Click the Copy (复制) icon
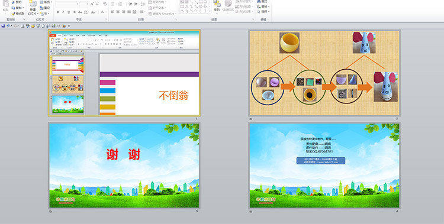Image resolution: width=444 pixels, height=224 pixels. (13, 8)
